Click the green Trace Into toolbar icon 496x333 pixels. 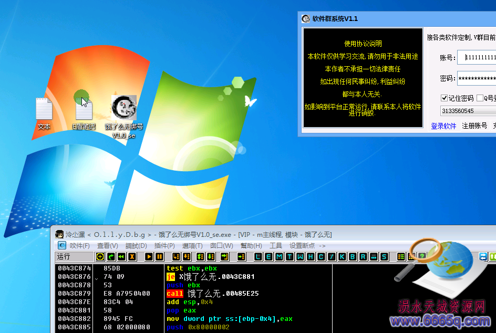201,256
